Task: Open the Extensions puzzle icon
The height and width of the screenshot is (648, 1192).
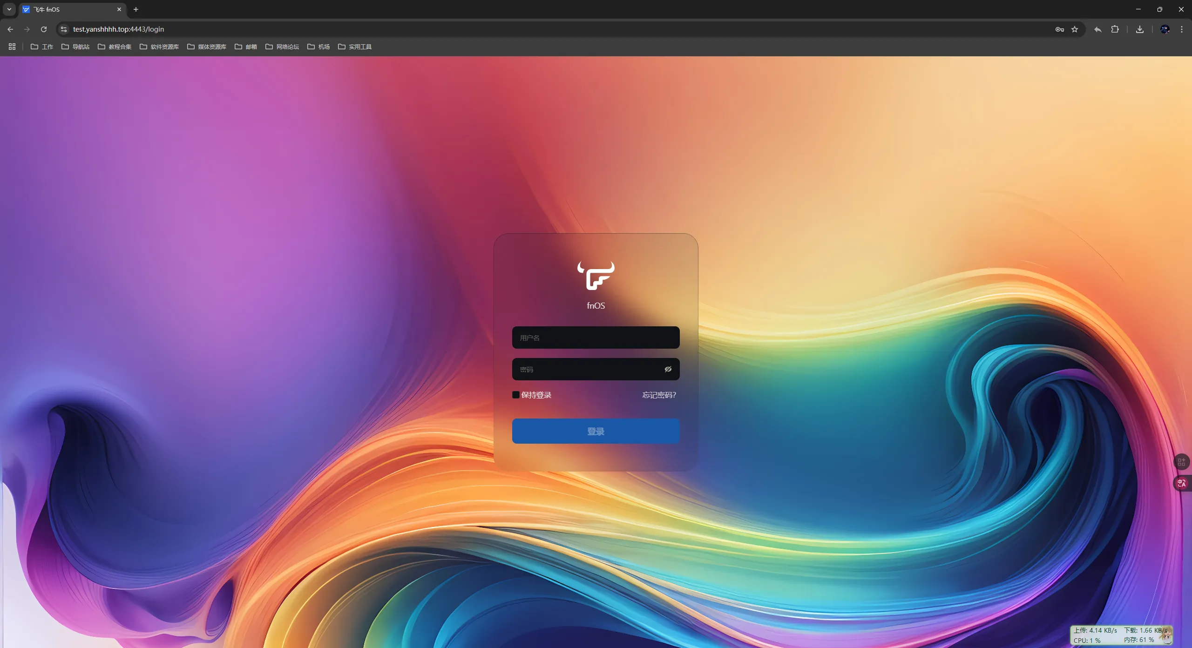Action: pyautogui.click(x=1115, y=29)
